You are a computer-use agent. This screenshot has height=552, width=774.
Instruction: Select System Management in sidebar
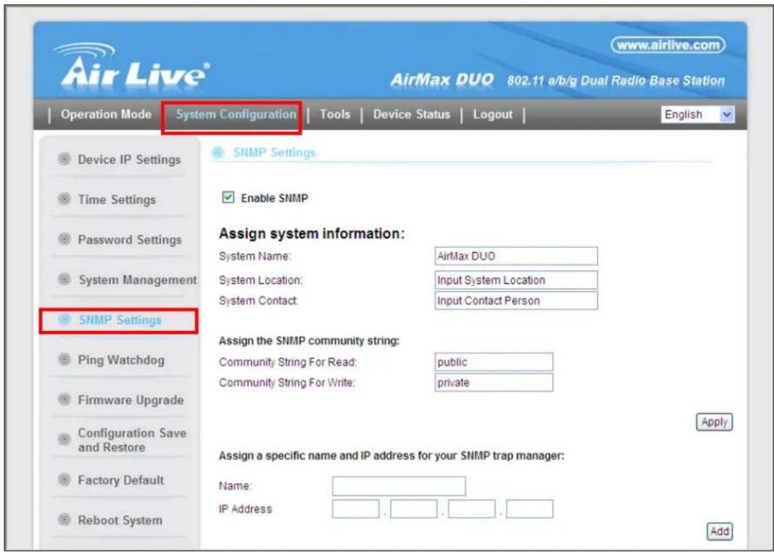pyautogui.click(x=138, y=280)
